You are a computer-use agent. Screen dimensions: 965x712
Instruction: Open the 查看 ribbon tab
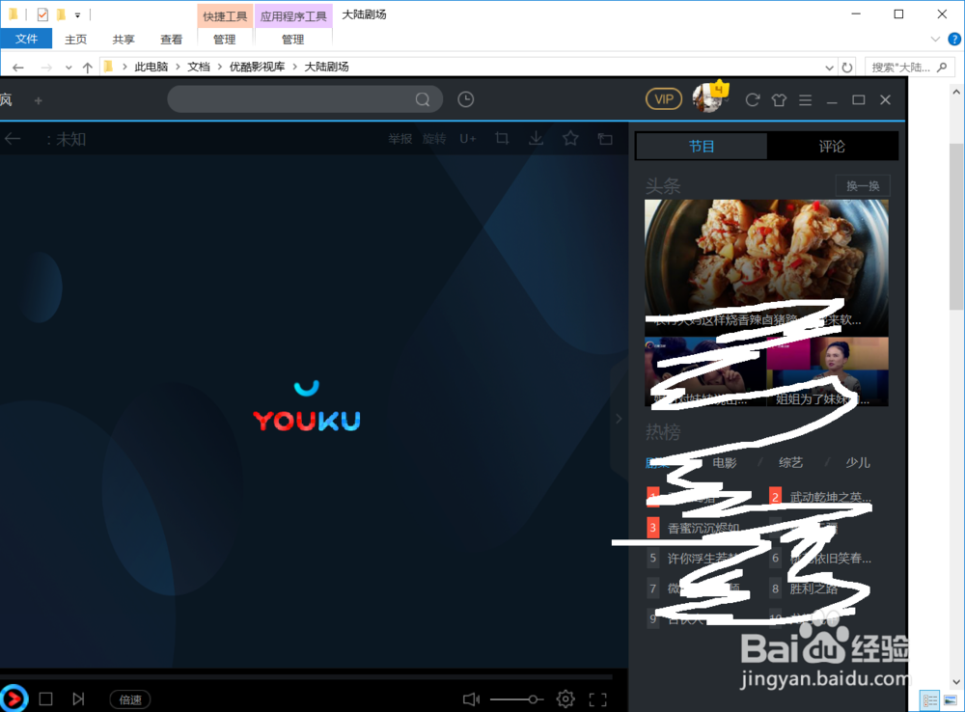[x=171, y=40]
